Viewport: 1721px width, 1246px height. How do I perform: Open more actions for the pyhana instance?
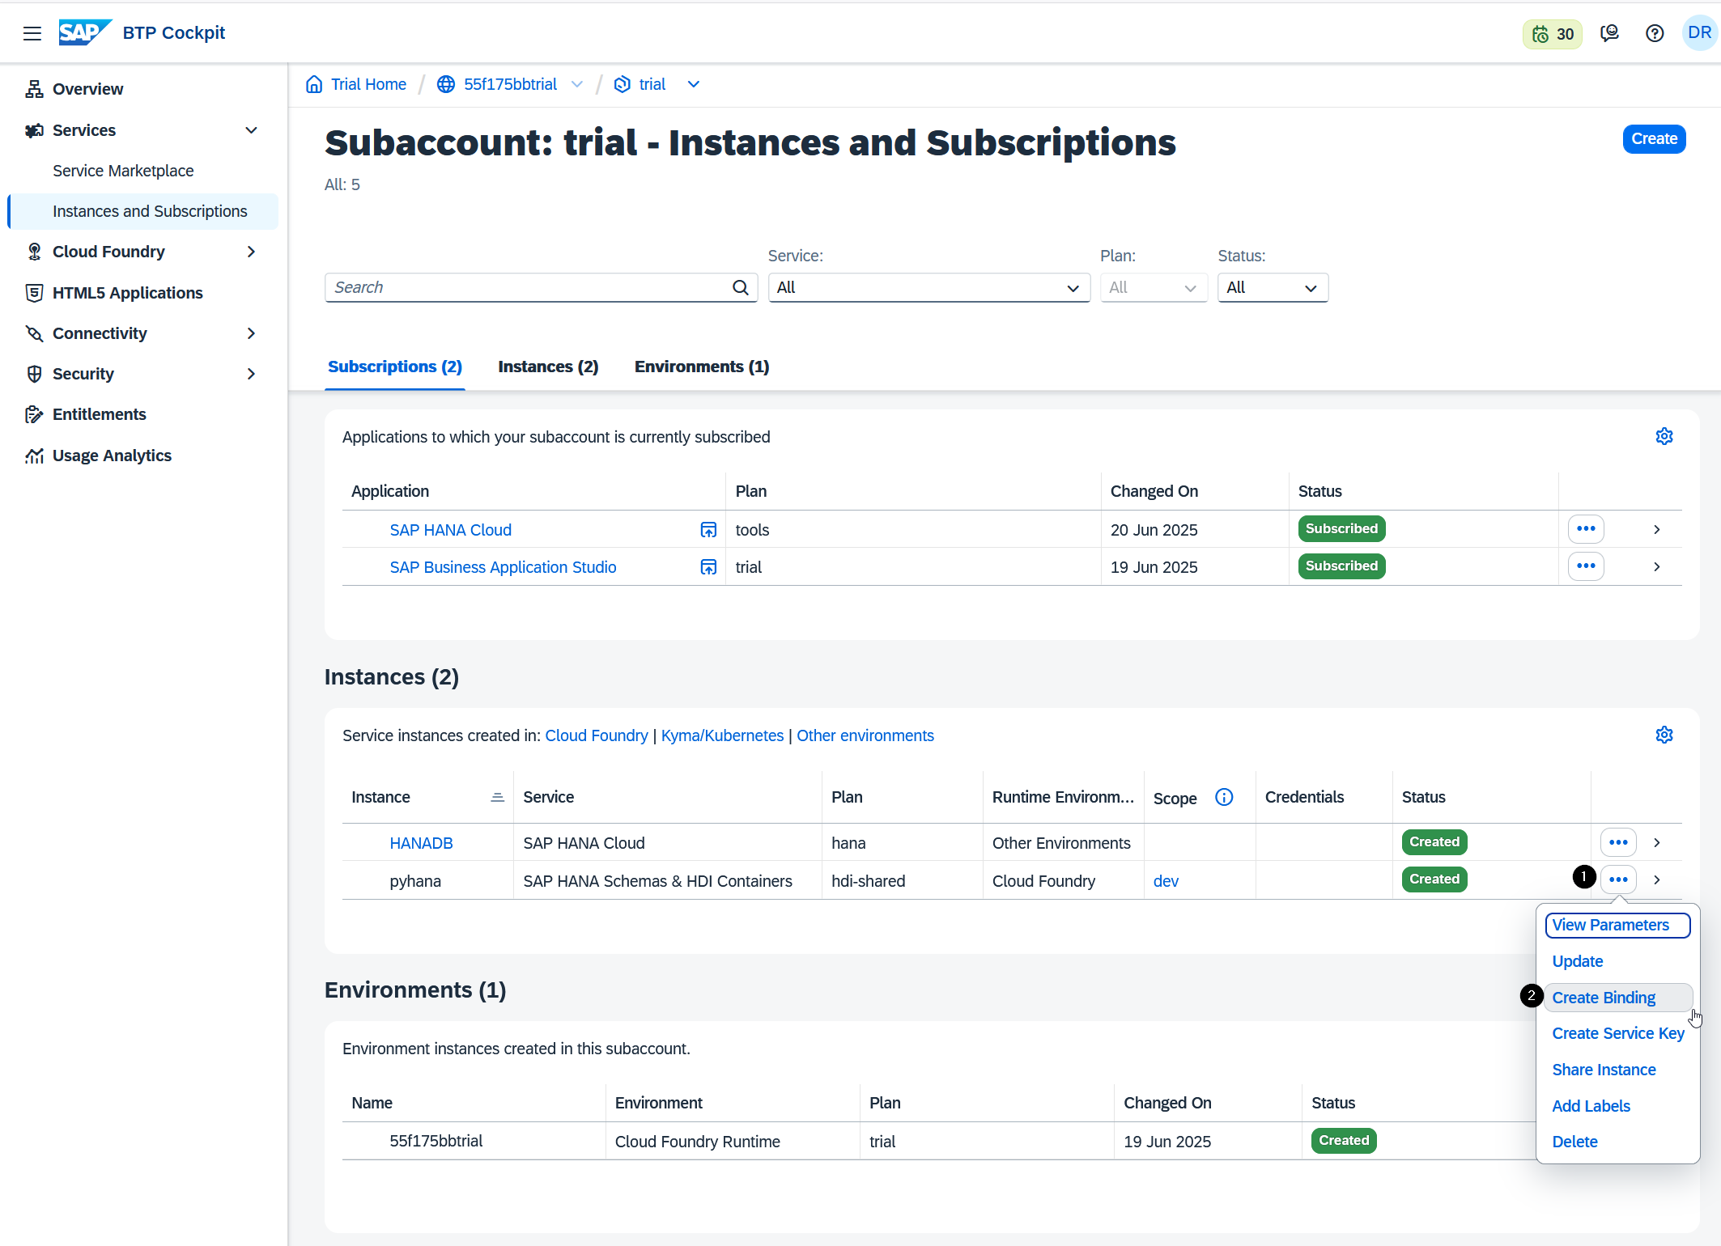(x=1617, y=879)
